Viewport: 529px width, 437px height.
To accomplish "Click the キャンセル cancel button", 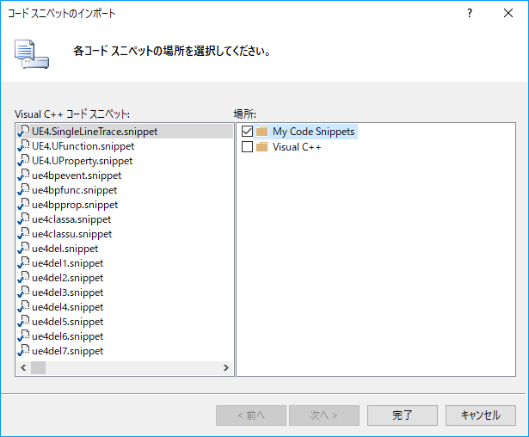I will pos(481,415).
